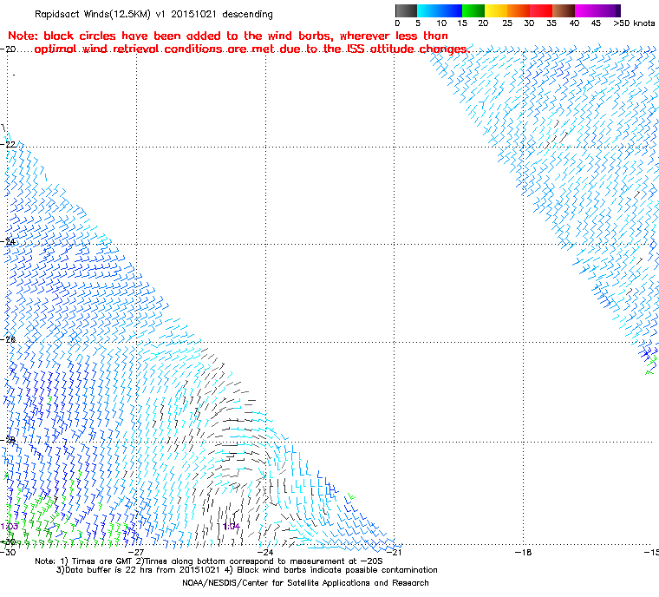Viewport: 659px width, 597px height.
Task: Click the '>50 knots' legend label
Action: click(x=634, y=23)
